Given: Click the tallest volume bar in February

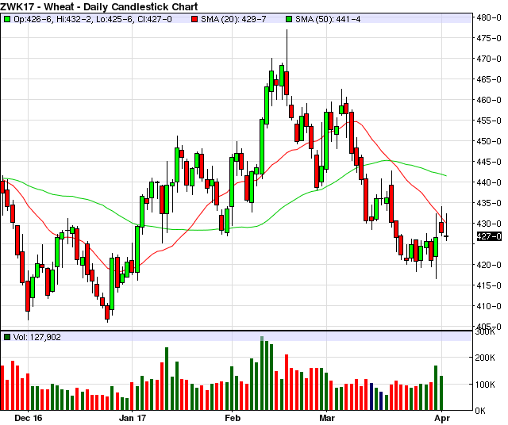Looking at the screenshot, I should 262,373.
